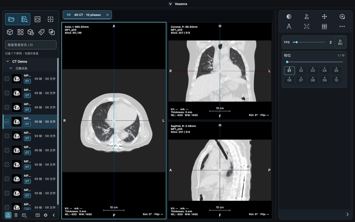This screenshot has width=355, height=222.
Task: Select the zoom magnifier tool
Action: tap(342, 16)
